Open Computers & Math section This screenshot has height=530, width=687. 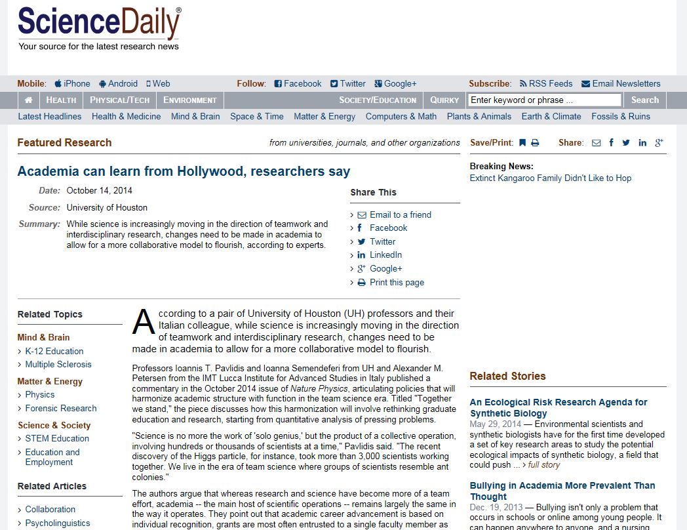pyautogui.click(x=401, y=117)
